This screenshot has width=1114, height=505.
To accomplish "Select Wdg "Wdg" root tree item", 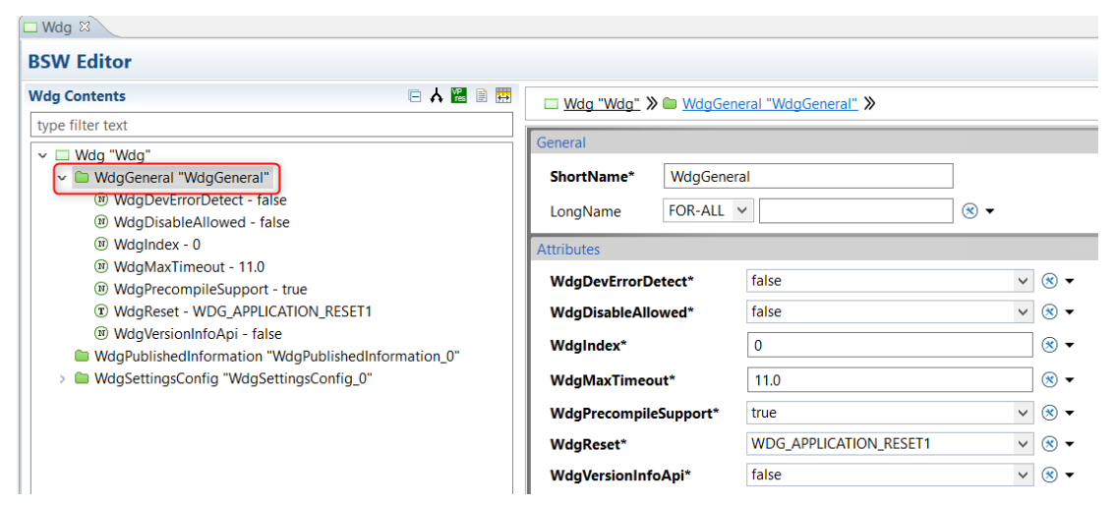I will (112, 155).
